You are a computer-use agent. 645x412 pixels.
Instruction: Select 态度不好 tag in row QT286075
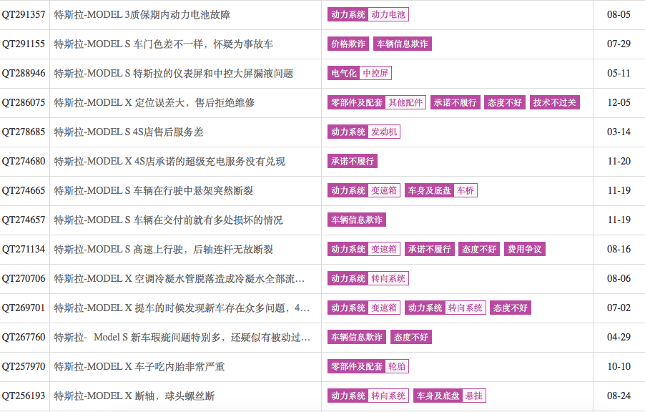[505, 102]
